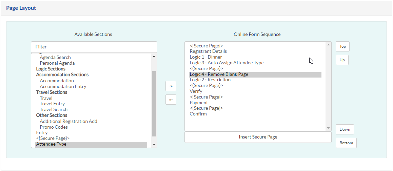The image size is (393, 171).
Task: Select Verify in form sequence
Action: pyautogui.click(x=196, y=91)
